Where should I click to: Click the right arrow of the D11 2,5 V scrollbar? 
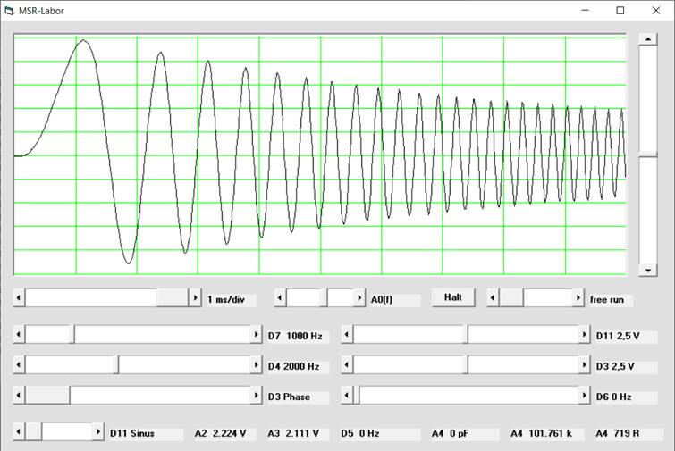[x=585, y=335]
